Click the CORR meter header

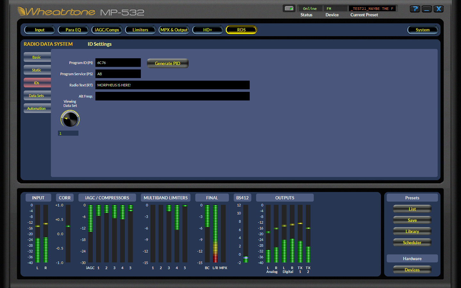[65, 198]
